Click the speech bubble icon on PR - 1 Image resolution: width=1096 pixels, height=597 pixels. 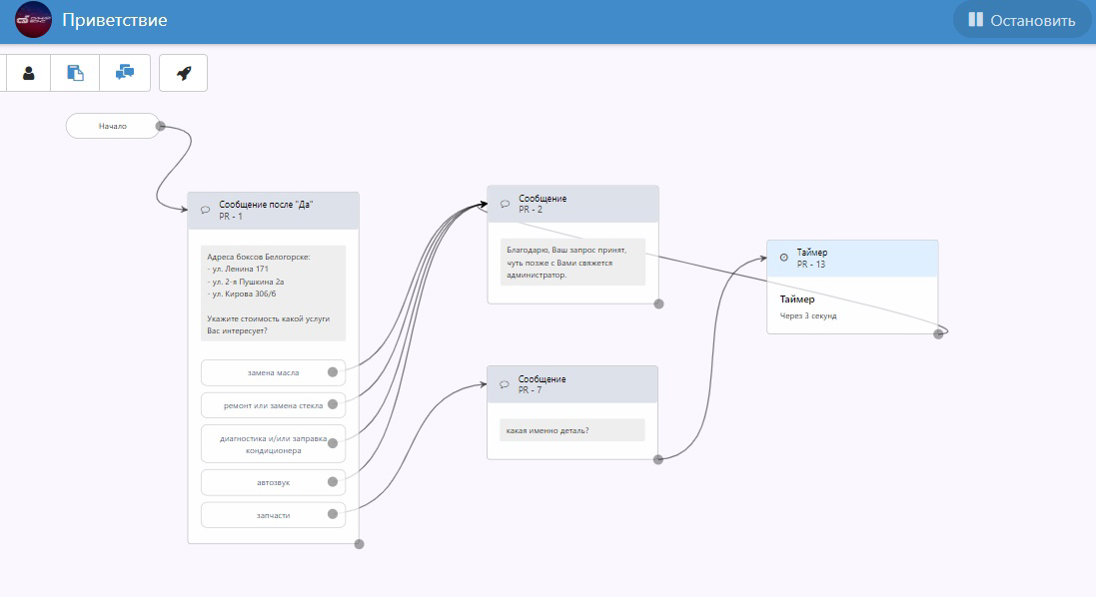(205, 211)
